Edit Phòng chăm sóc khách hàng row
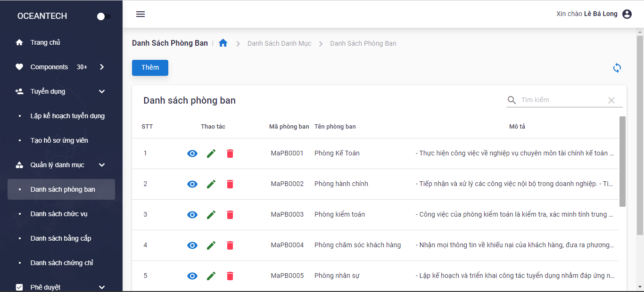The height and width of the screenshot is (292, 644). (x=211, y=245)
